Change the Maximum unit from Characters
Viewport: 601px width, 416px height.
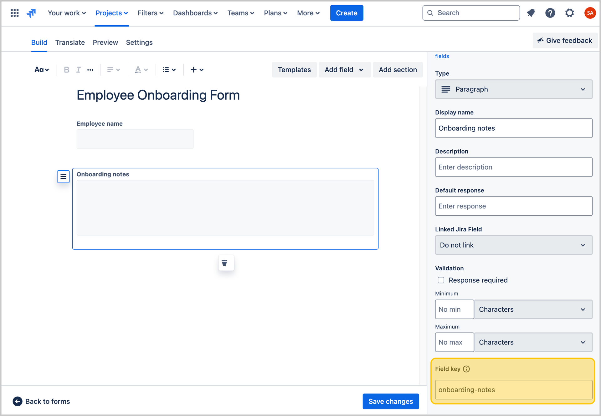pos(533,342)
